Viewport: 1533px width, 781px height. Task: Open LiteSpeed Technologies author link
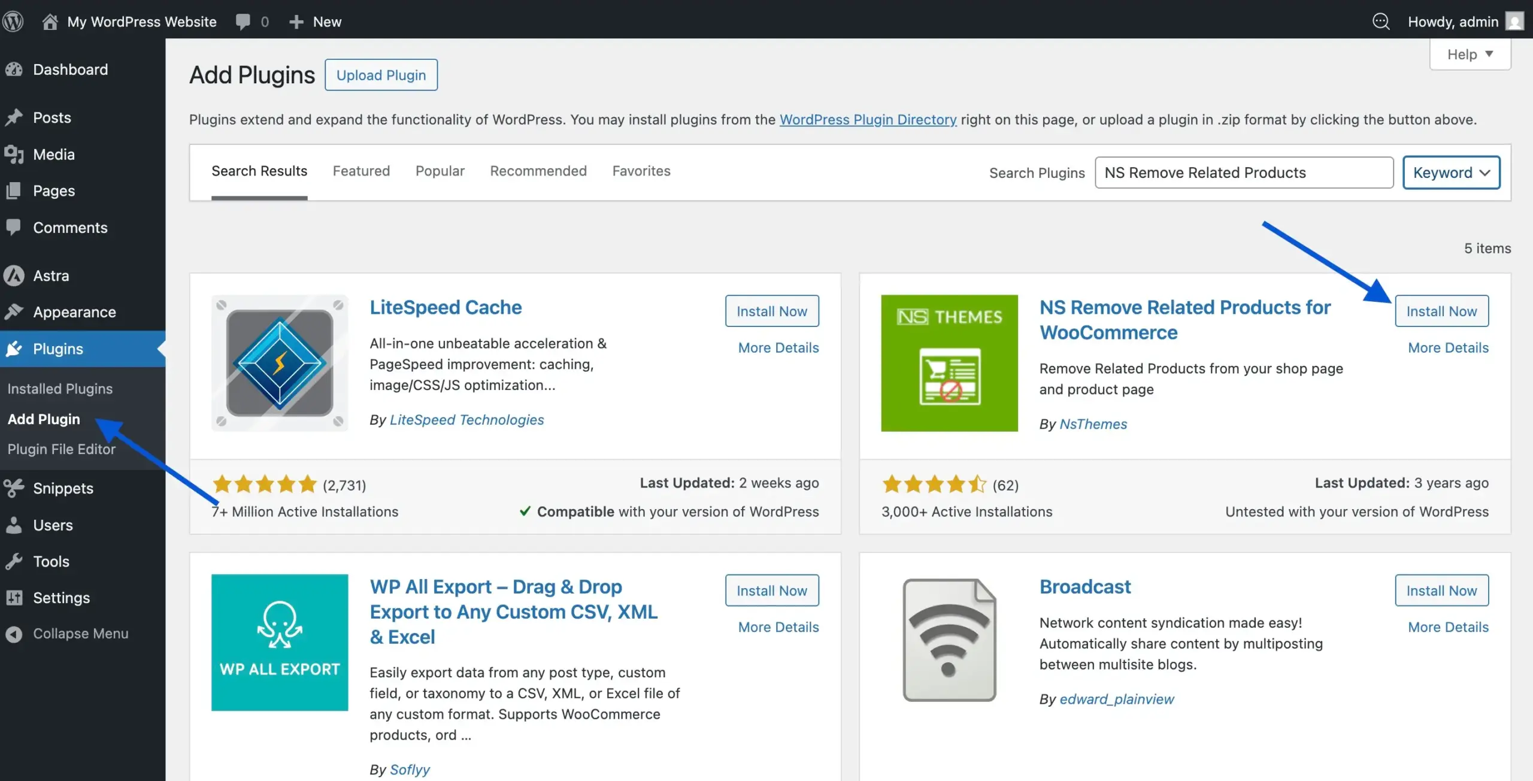point(466,420)
